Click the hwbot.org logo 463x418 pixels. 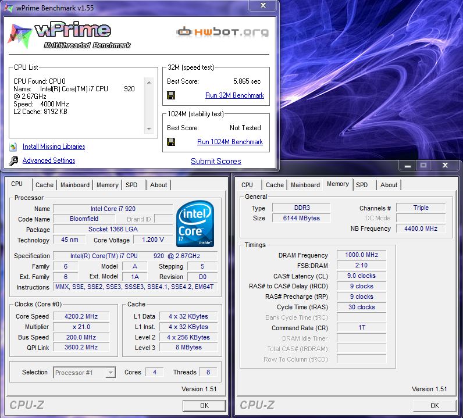point(223,31)
